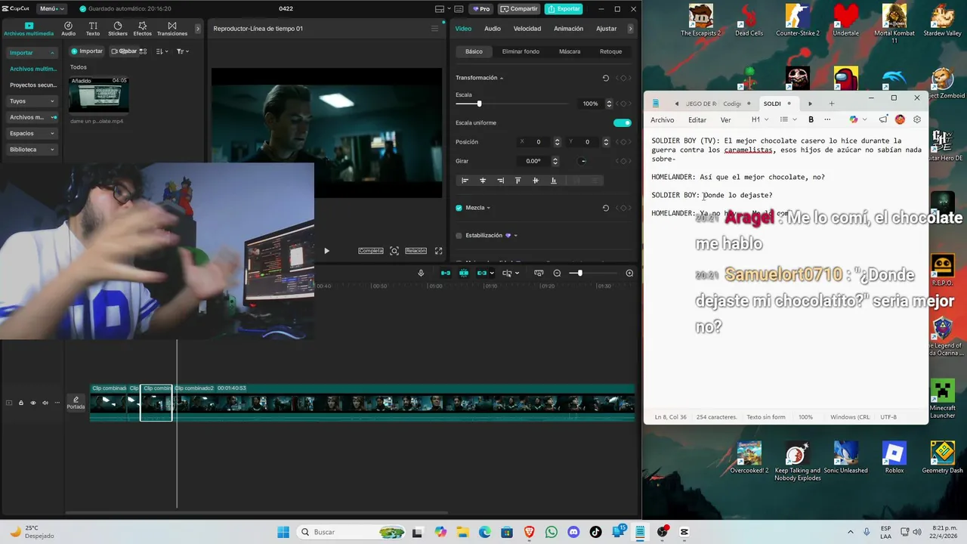
Task: Open the Audio panel in CapCut
Action: click(x=68, y=29)
